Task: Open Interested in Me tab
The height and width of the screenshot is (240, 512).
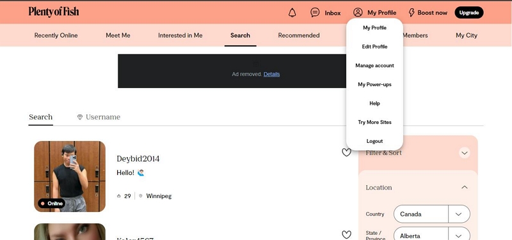Action: click(x=180, y=36)
